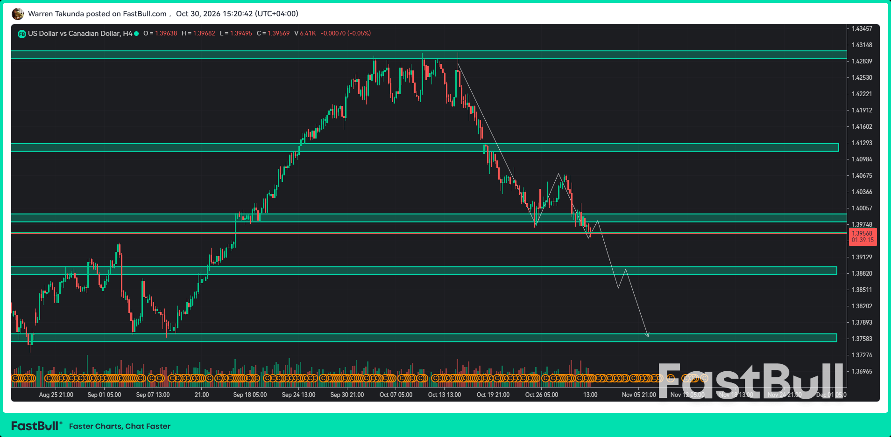Click time axis label Nov 05 21:00

point(639,395)
